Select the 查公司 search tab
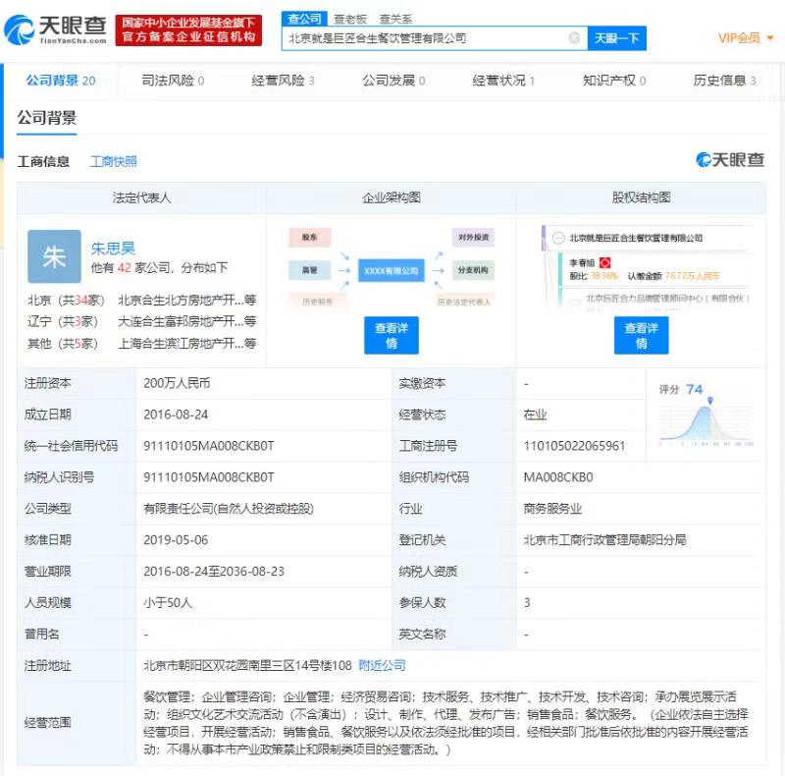The width and height of the screenshot is (785, 776). tap(304, 19)
